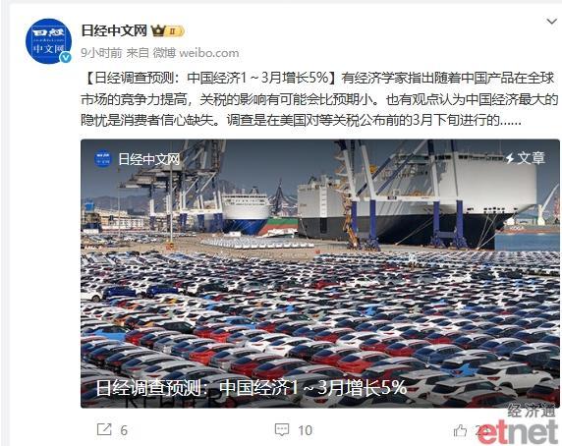Viewport: 562px width, 446px height.
Task: Open the 微博 weibo.com source link
Action: [197, 53]
